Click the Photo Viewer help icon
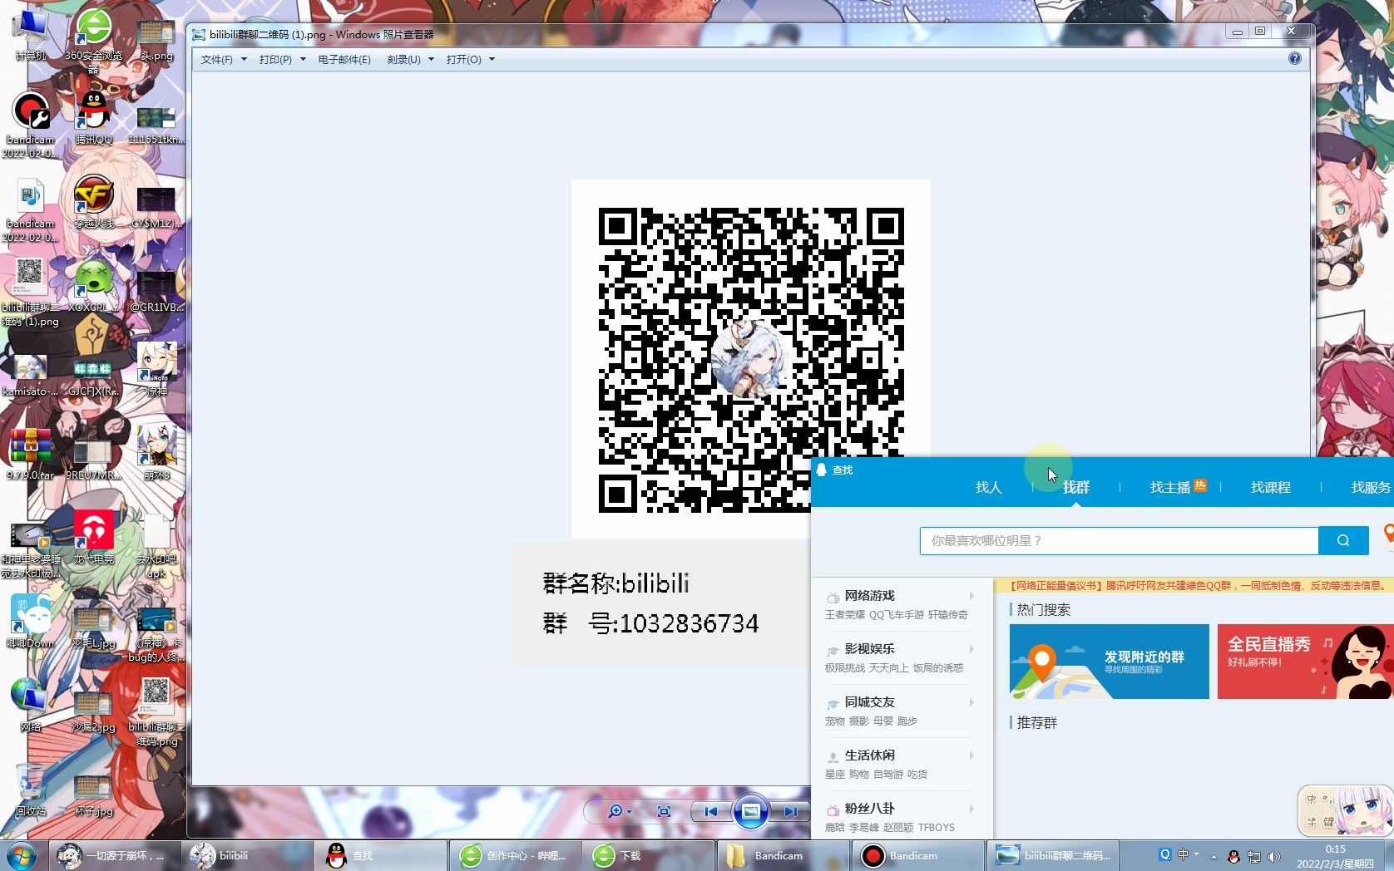1394x871 pixels. tap(1294, 58)
